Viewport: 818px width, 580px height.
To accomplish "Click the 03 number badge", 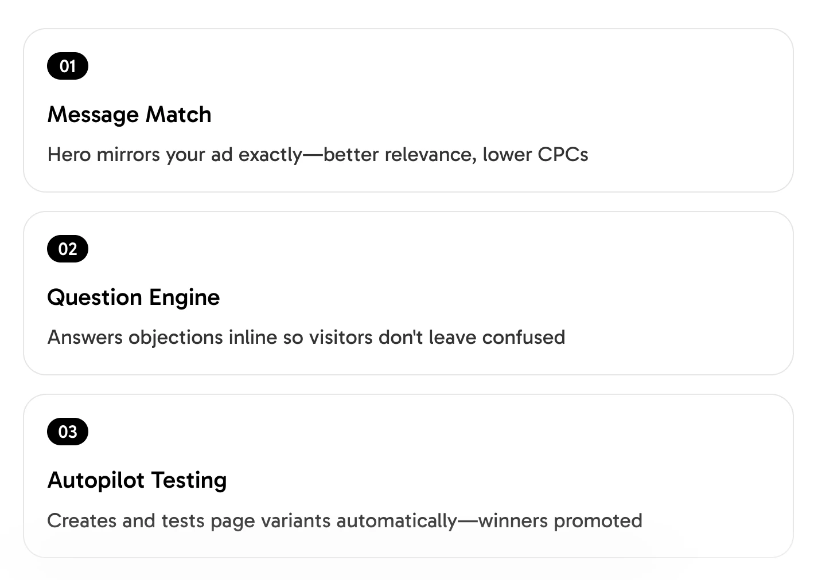I will pos(68,432).
